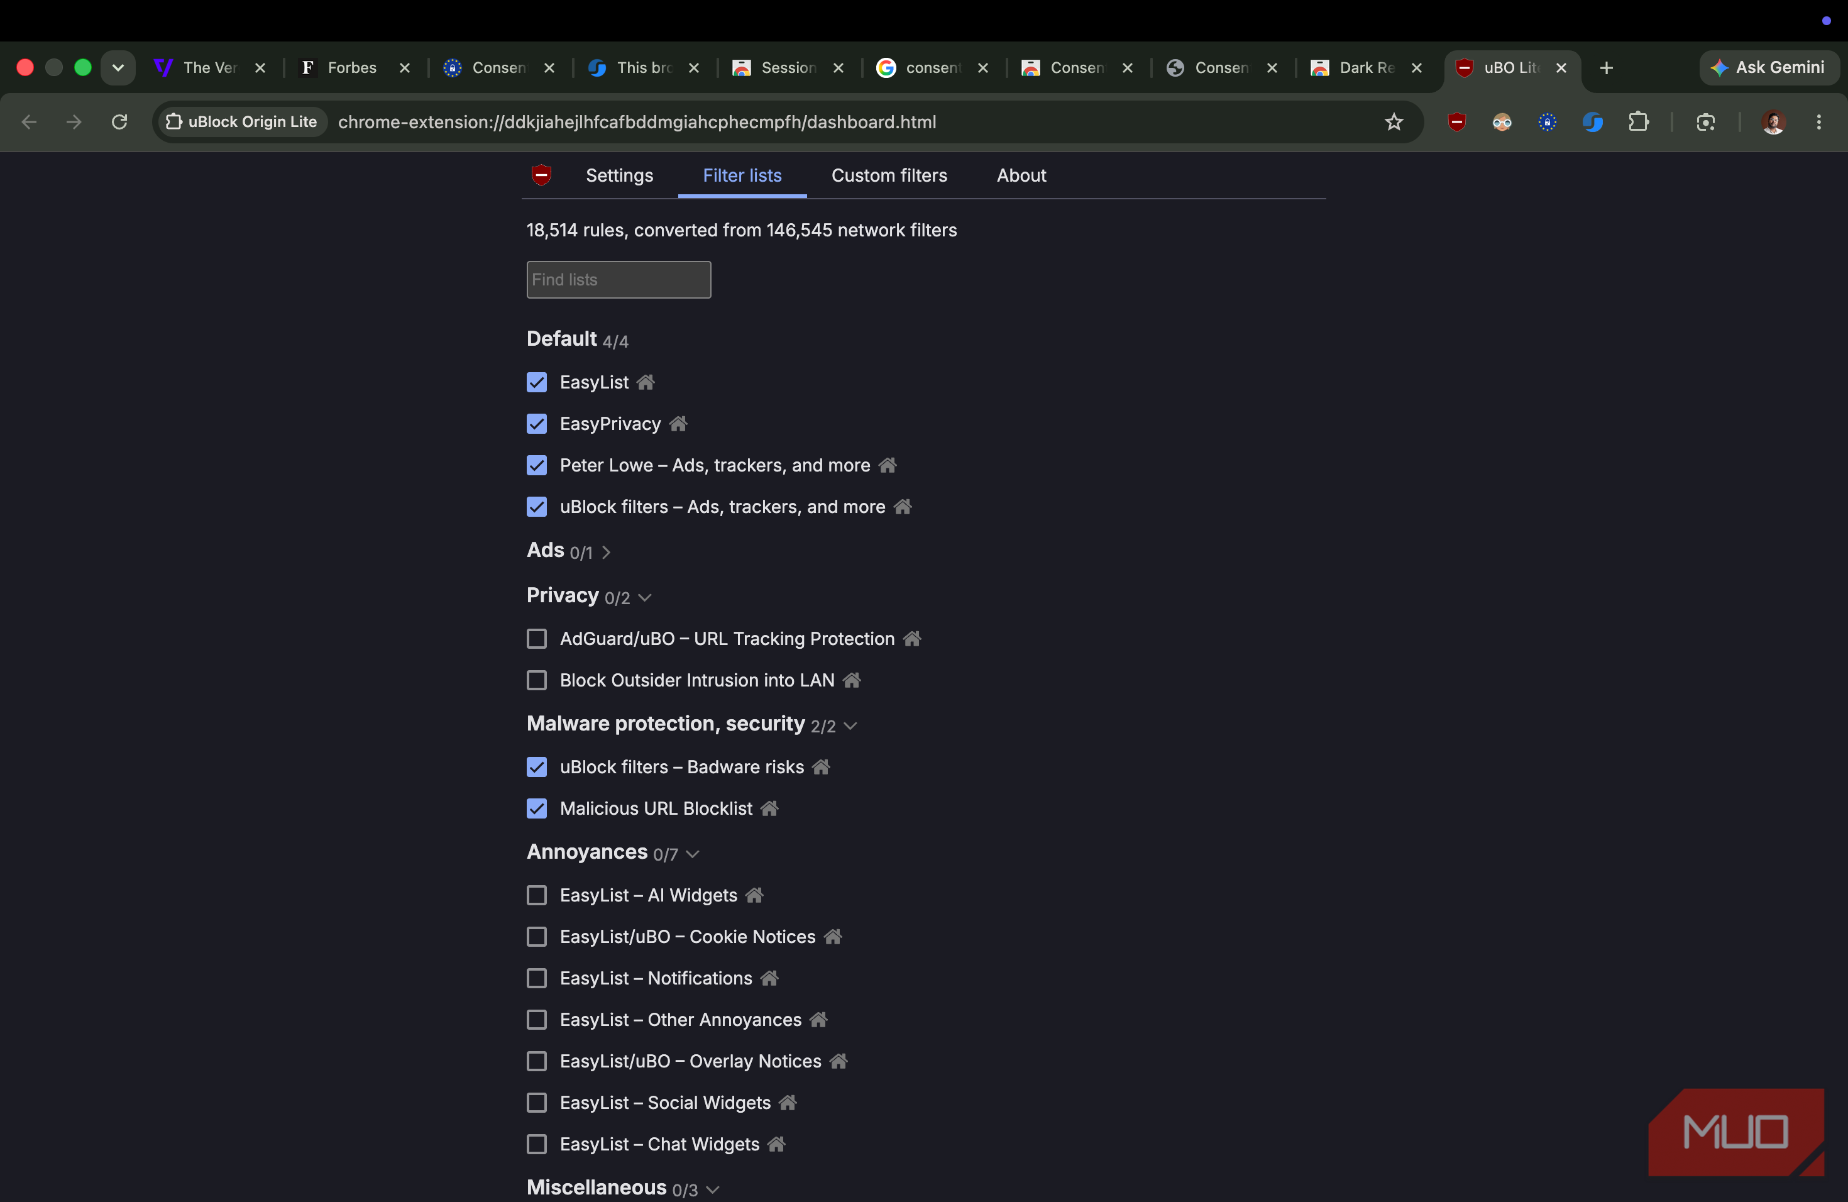Image resolution: width=1848 pixels, height=1202 pixels.
Task: Click home icon beside Other Annoyances
Action: point(818,1020)
